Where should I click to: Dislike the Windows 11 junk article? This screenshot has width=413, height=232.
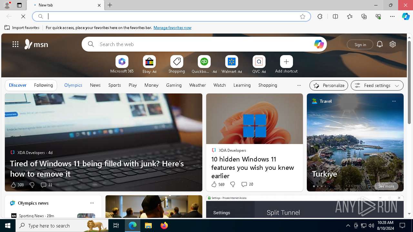point(32,185)
